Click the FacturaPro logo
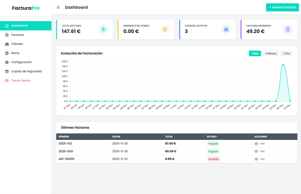The width and height of the screenshot is (301, 194). tap(26, 8)
